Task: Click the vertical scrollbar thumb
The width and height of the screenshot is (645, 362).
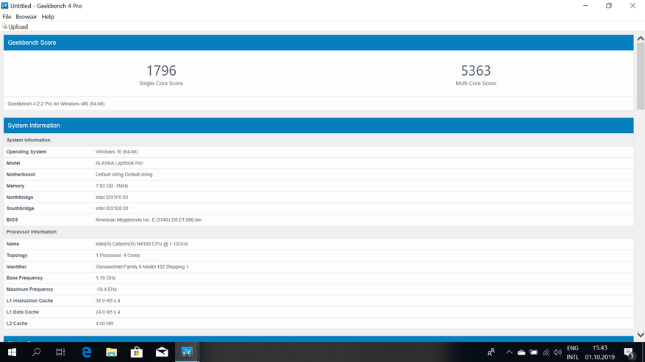Action: point(641,76)
